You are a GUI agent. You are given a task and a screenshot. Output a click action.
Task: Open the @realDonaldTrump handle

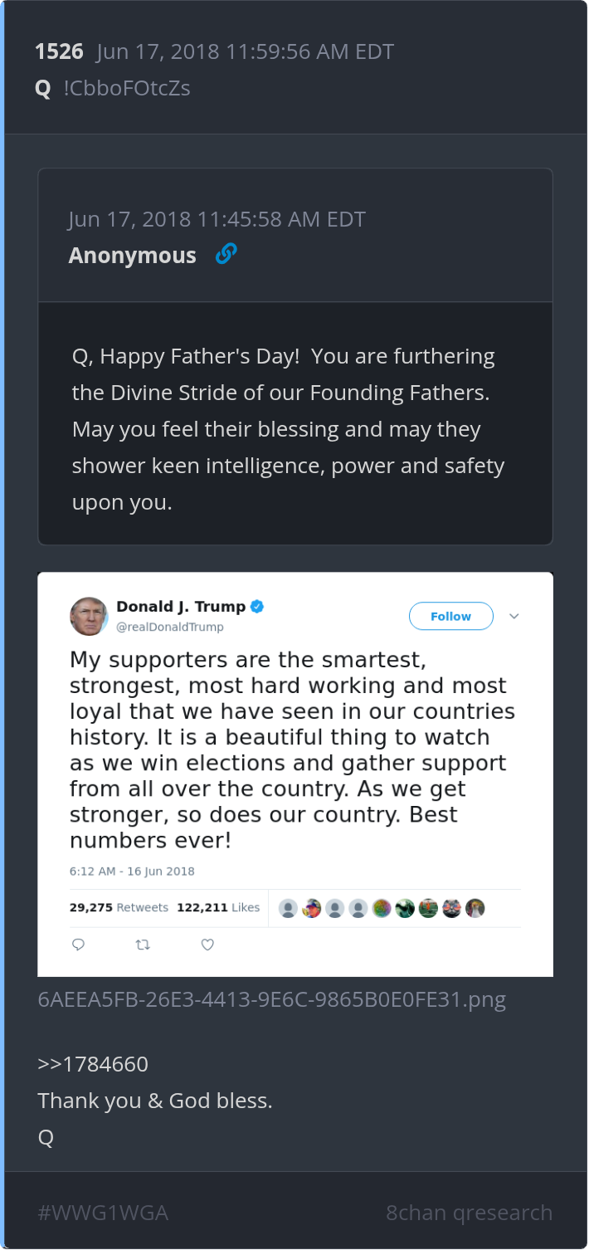pos(169,627)
